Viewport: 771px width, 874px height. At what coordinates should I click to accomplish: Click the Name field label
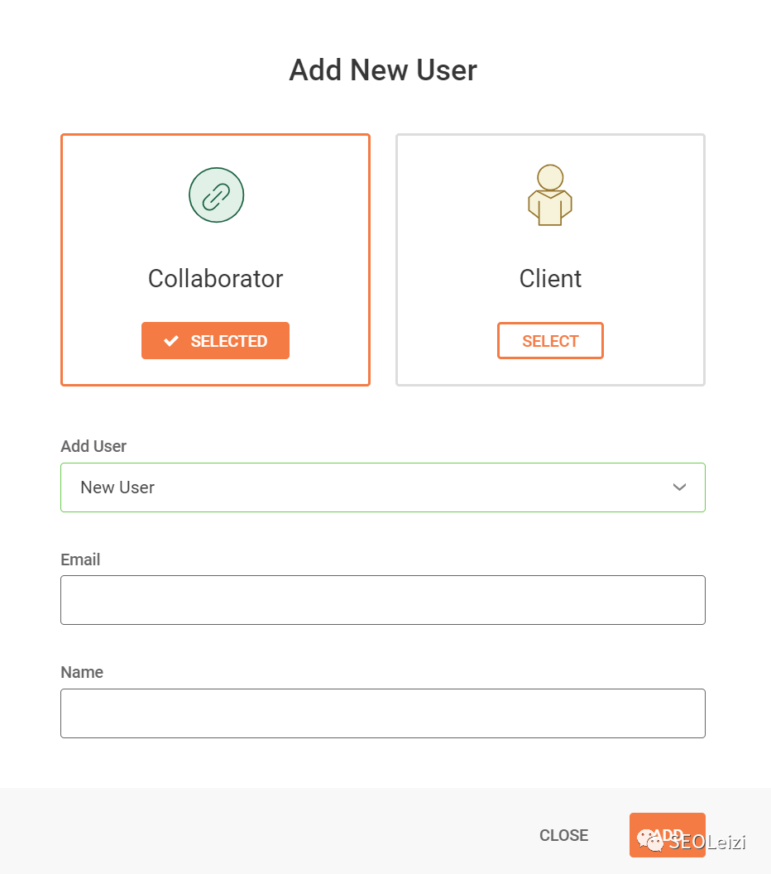pyautogui.click(x=82, y=672)
